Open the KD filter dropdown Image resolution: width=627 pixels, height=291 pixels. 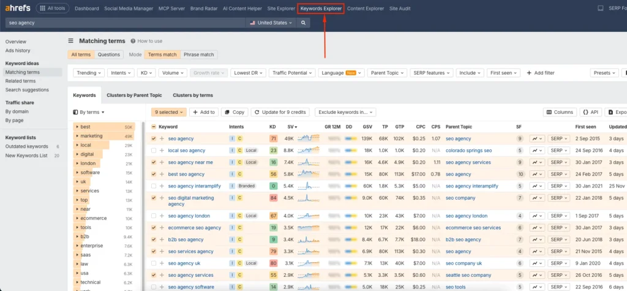146,73
